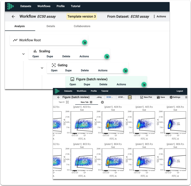Click the [plate1] A04.fcs scatter plot

113,122
